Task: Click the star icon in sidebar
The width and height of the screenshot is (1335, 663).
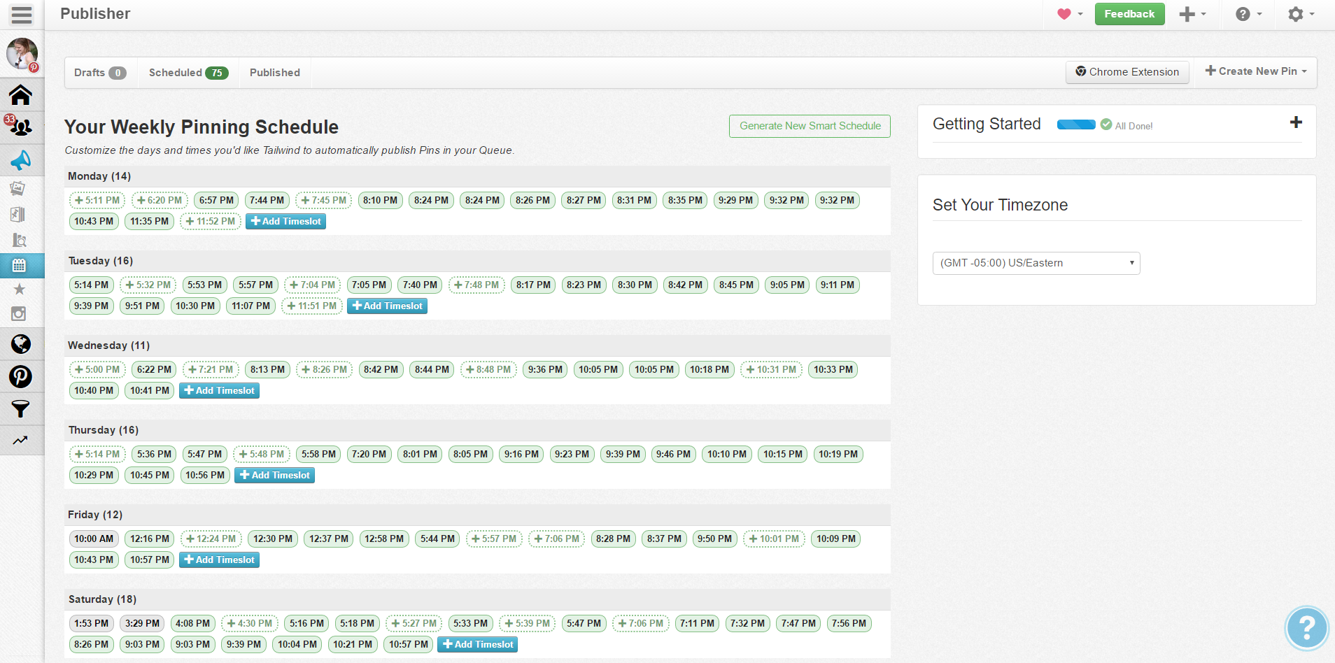Action: click(20, 289)
